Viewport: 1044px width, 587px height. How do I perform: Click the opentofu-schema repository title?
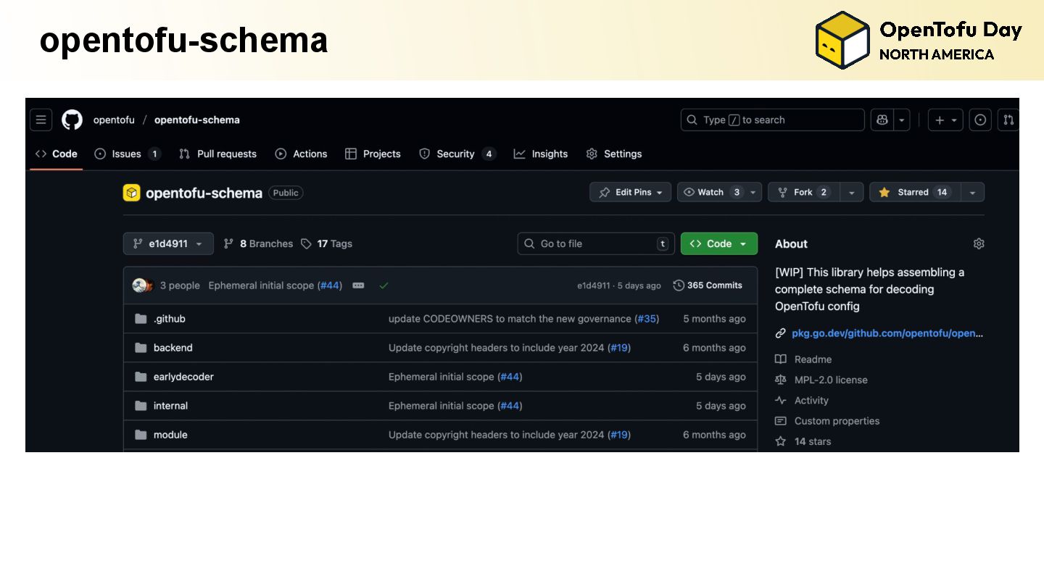tap(204, 193)
